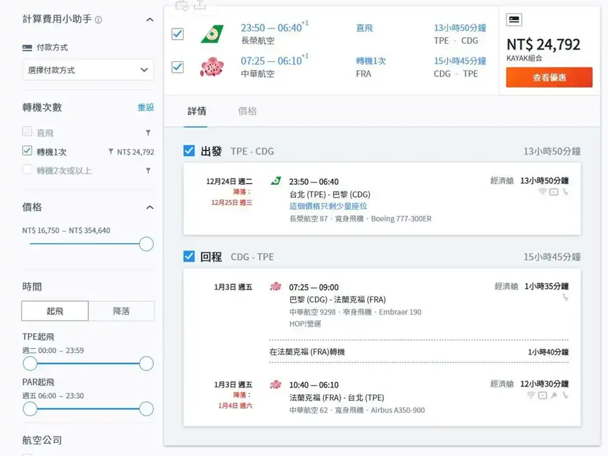608x456 pixels.
Task: Click the filter-only icon on the 轉機2次或以上 row
Action: pos(148,170)
